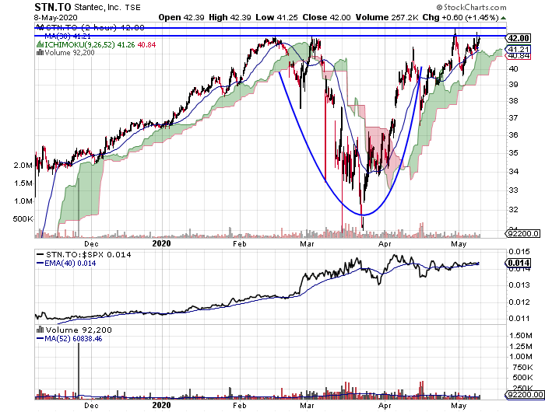Click the 2020 label on upper time axis
Screen dimensions: 545x412
coord(161,243)
